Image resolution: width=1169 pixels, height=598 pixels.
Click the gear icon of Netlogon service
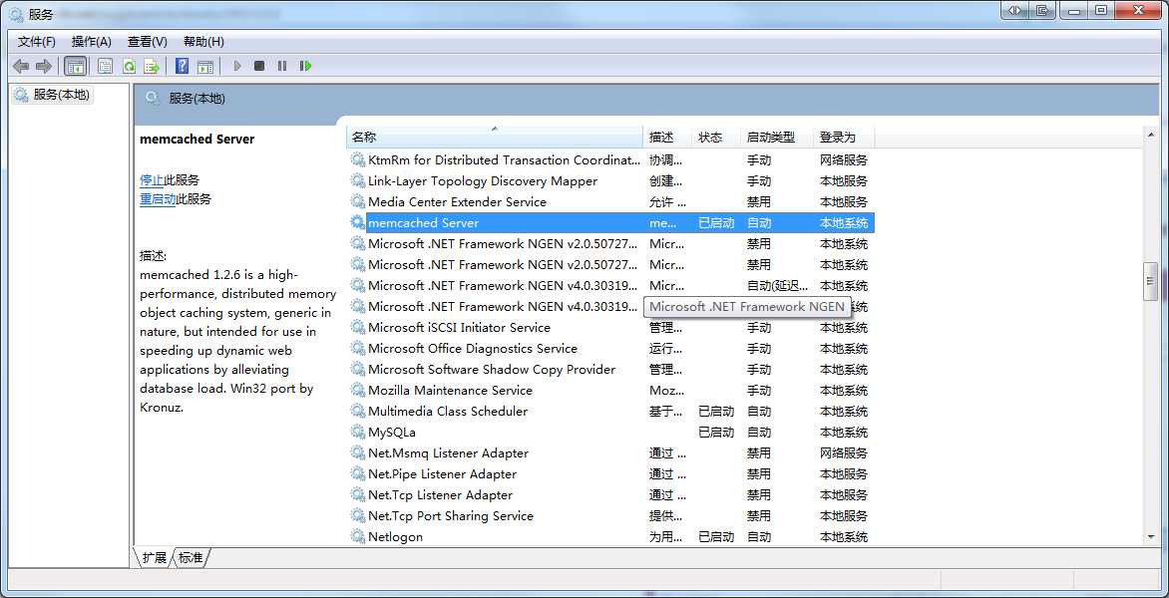tap(358, 537)
